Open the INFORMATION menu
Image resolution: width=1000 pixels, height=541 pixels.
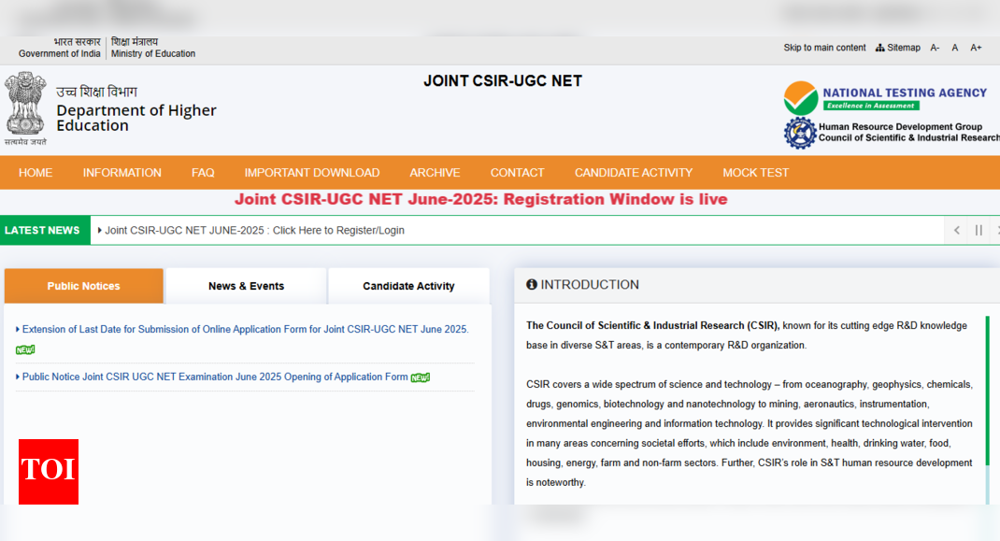121,173
